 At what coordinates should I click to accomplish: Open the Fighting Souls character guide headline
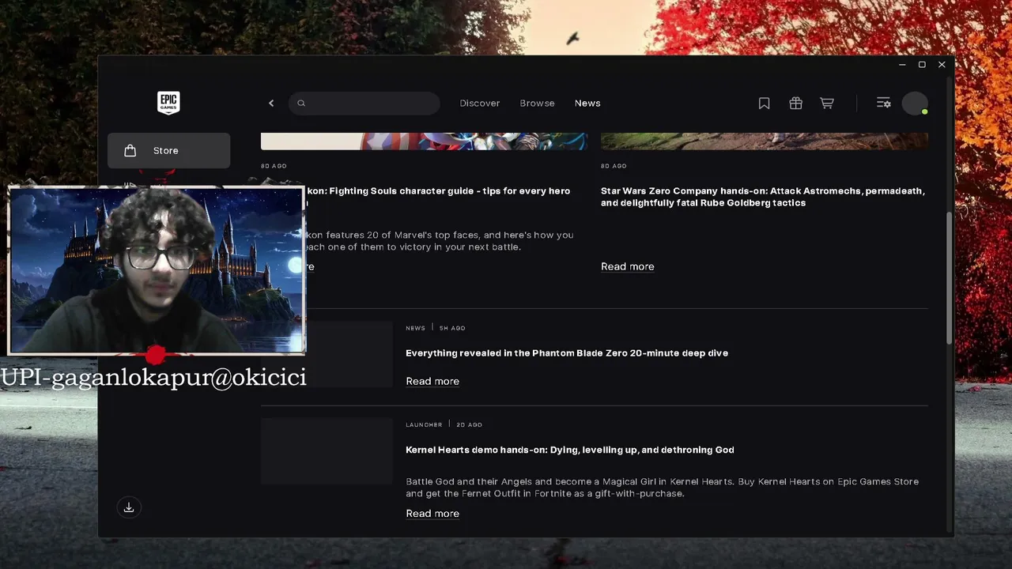coord(438,191)
